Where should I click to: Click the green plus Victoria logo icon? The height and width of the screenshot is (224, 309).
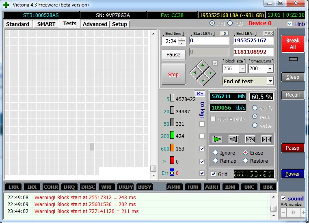[6, 4]
